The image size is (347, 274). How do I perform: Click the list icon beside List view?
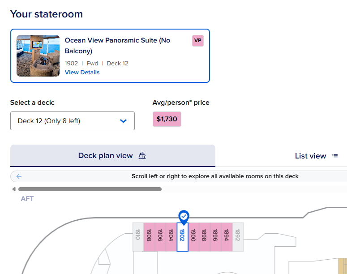[335, 156]
